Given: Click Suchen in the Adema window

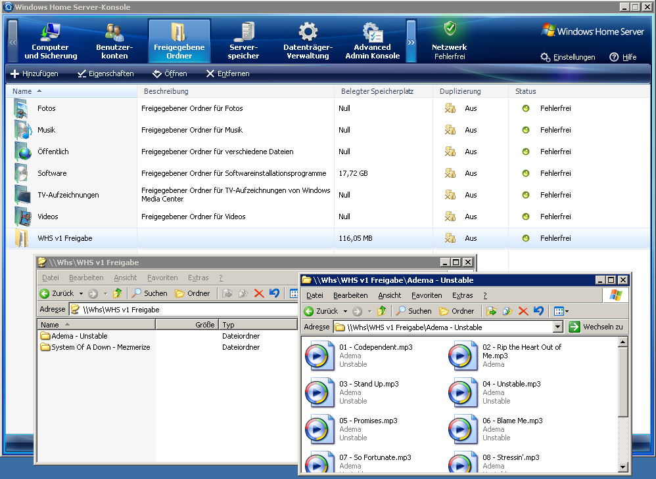Looking at the screenshot, I should coord(414,311).
